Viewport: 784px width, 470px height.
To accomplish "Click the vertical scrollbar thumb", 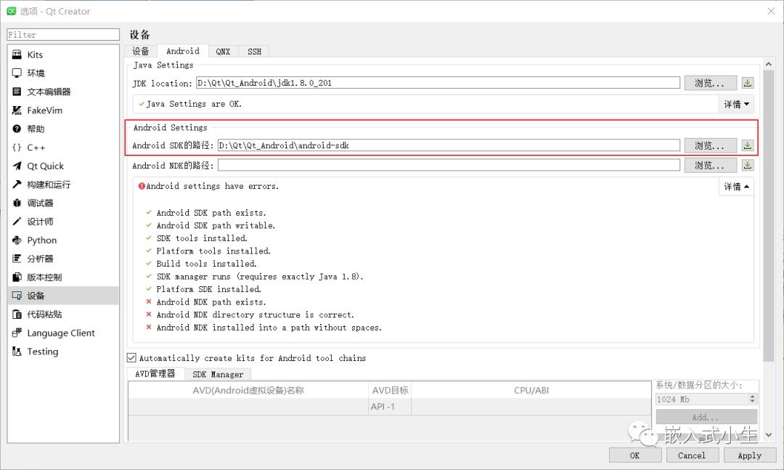I will pyautogui.click(x=769, y=215).
